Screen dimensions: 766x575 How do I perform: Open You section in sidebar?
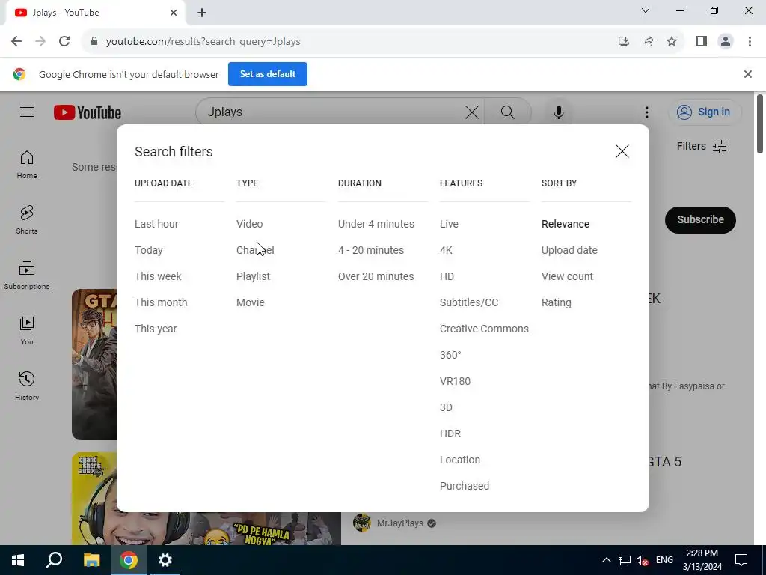[27, 331]
